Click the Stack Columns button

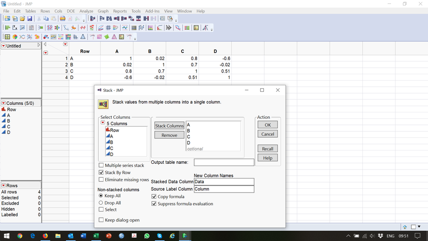[x=169, y=126]
